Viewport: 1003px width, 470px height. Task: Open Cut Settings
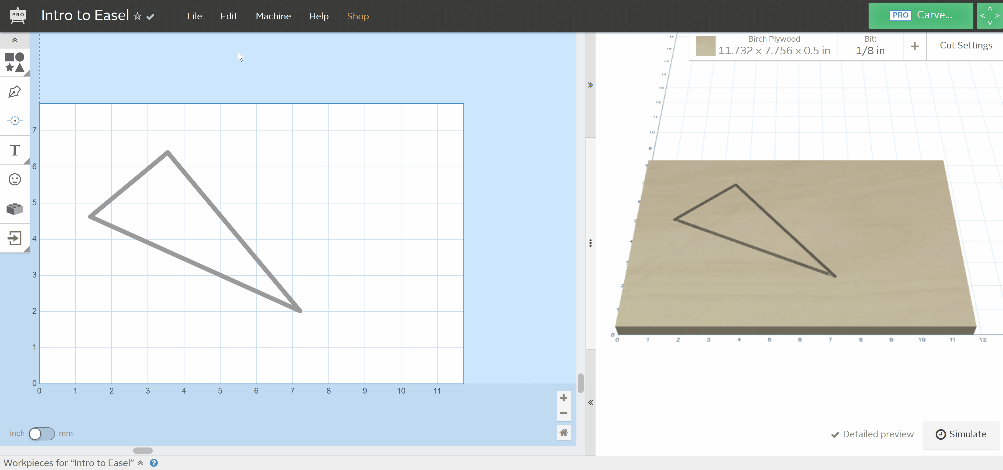[966, 45]
